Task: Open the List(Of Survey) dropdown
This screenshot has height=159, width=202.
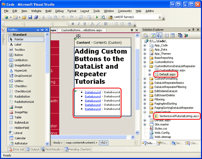Action: (x=160, y=17)
